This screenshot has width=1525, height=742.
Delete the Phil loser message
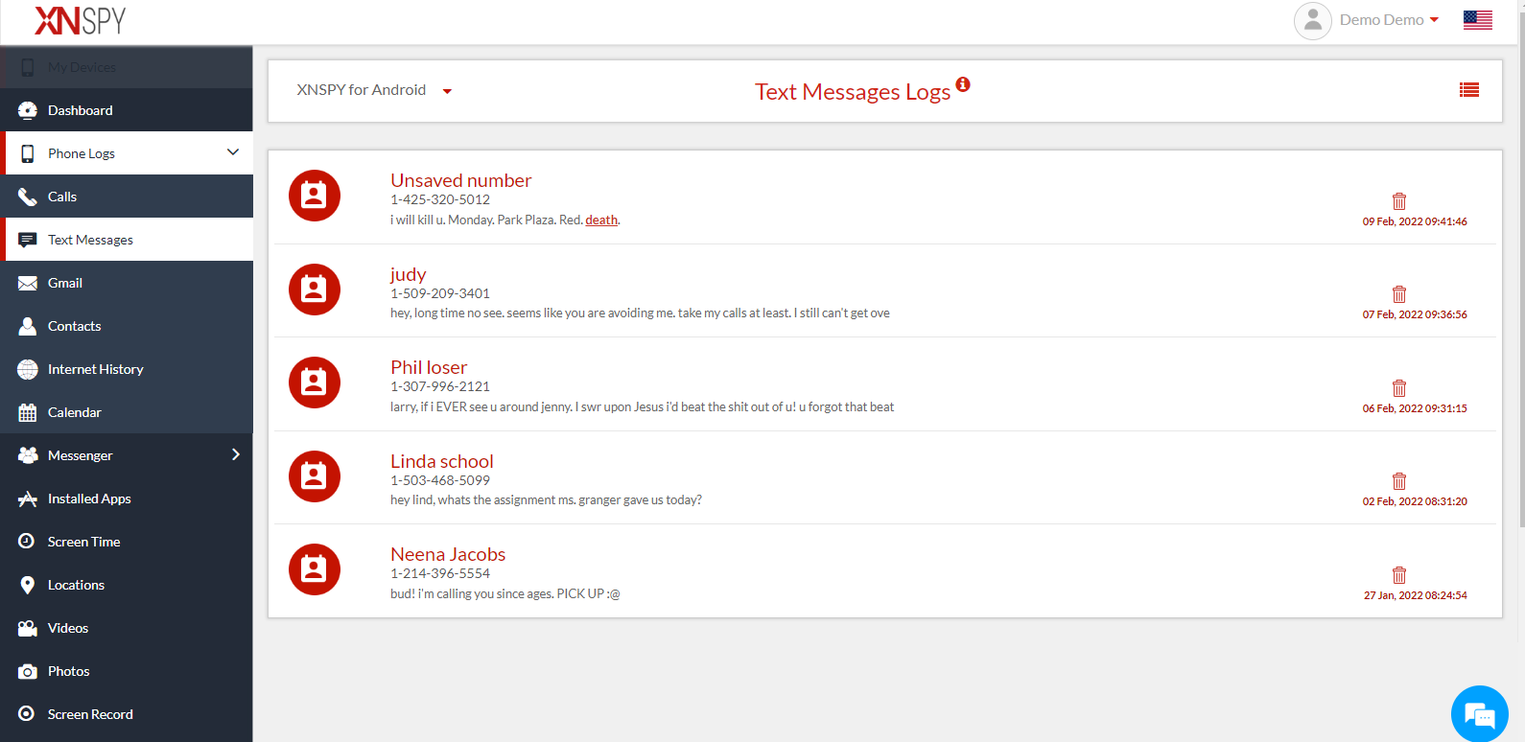tap(1399, 388)
